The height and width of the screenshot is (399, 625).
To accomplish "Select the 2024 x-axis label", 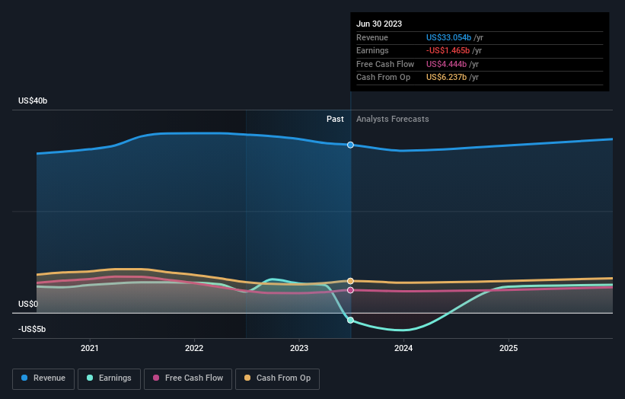I will click(403, 348).
